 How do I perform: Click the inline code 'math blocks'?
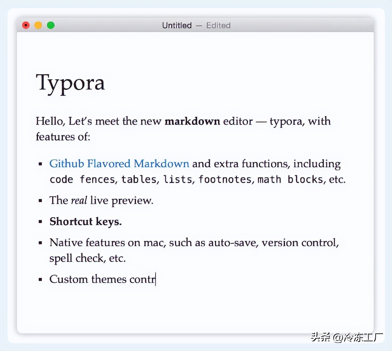click(290, 180)
